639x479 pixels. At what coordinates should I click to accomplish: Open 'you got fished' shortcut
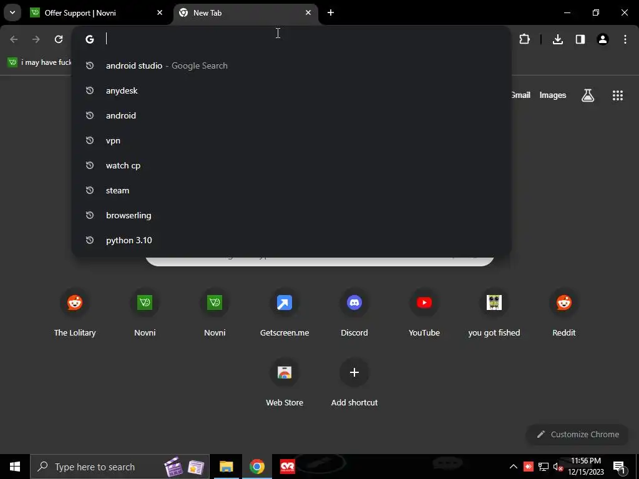click(x=494, y=314)
